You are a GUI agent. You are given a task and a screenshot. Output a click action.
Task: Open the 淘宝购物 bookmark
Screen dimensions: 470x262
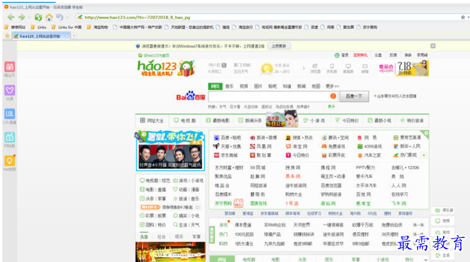[97, 27]
